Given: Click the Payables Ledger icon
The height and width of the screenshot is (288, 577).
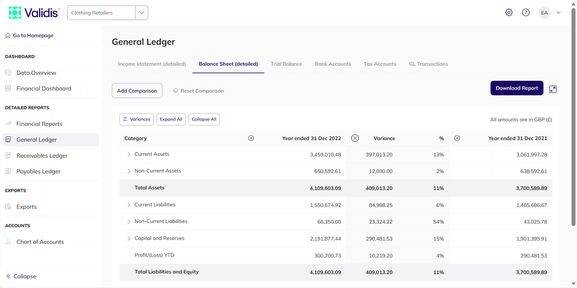Looking at the screenshot, I should 8,171.
